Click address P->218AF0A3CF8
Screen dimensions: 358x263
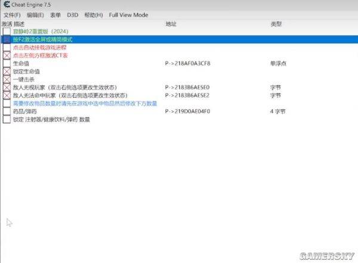click(187, 63)
